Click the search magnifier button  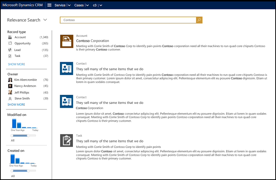tap(199, 20)
